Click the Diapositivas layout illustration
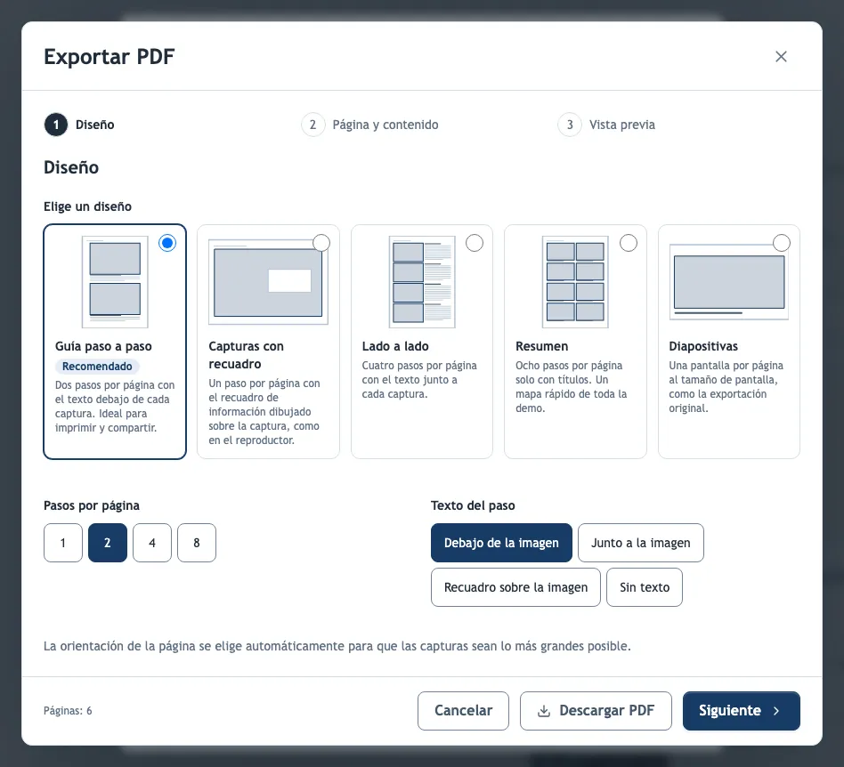Viewport: 844px width, 767px height. 729,282
